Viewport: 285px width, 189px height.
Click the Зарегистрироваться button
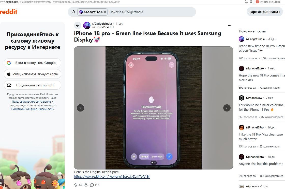[265, 12]
